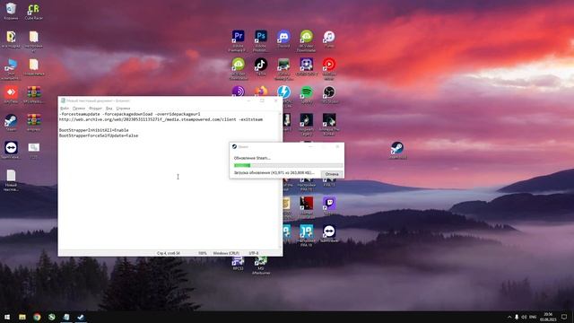Open Google Chrome from the taskbar

click(37, 317)
